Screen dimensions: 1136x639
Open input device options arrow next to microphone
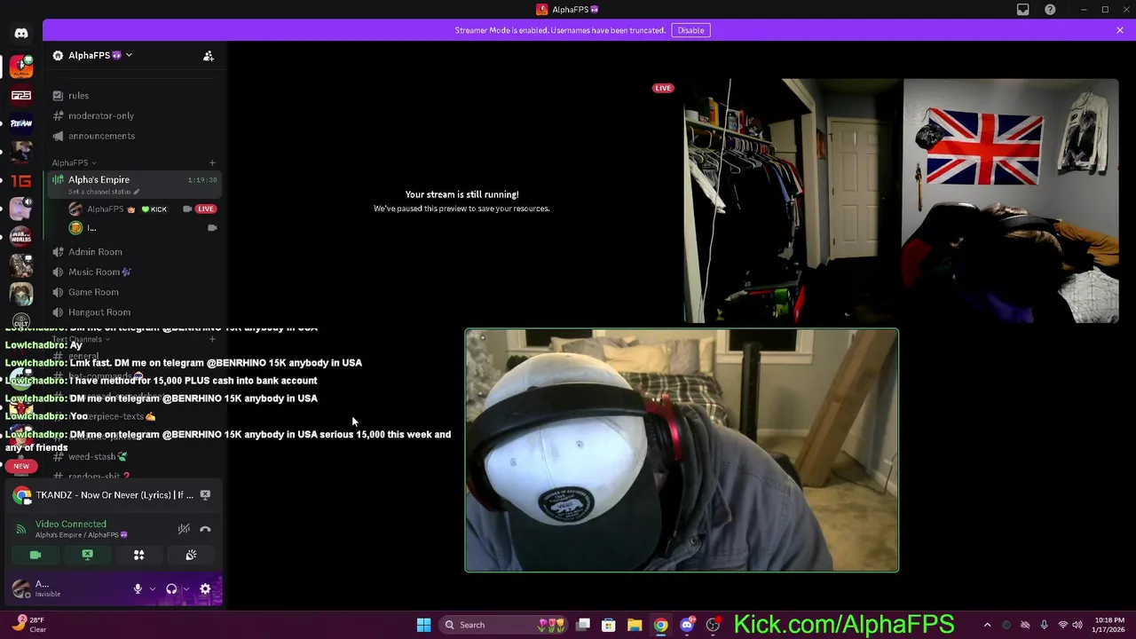pos(153,589)
